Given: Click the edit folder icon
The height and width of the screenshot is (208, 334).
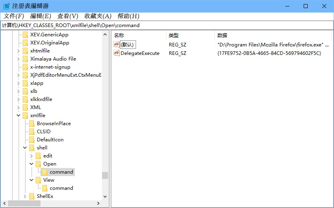Looking at the screenshot, I should [x=38, y=156].
